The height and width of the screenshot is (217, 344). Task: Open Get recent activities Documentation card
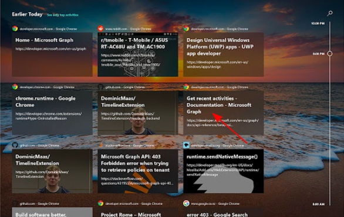[x=223, y=113]
